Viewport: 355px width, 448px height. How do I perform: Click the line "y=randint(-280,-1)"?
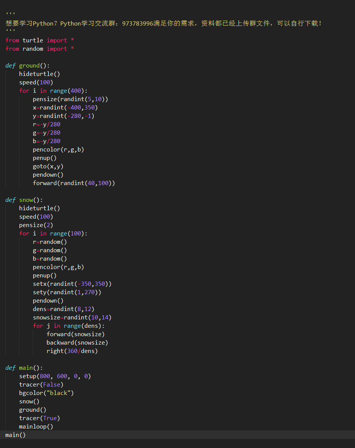point(63,116)
